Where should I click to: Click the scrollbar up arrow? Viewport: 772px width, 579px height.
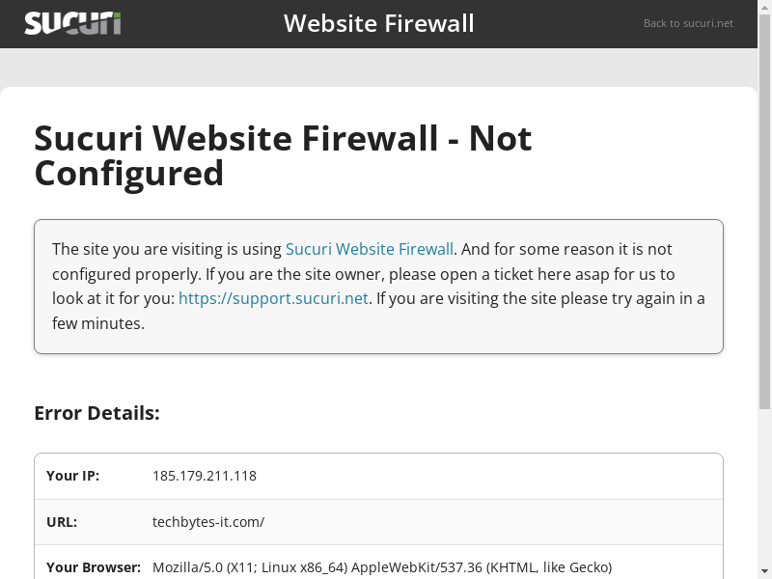coord(764,6)
